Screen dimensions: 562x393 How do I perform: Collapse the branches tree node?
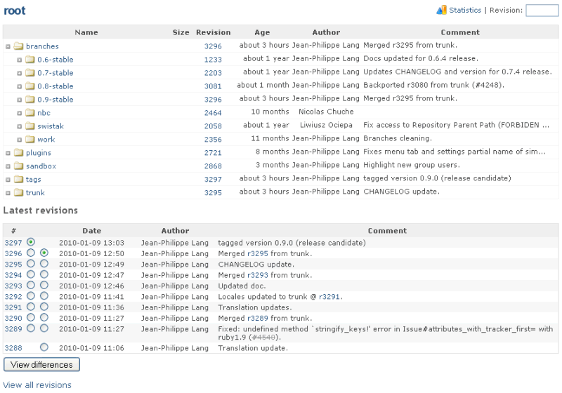pyautogui.click(x=8, y=46)
